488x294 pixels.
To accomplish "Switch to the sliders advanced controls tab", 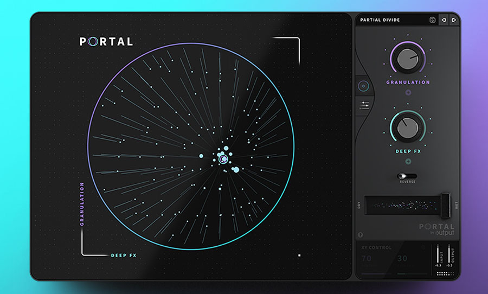I will (x=364, y=105).
